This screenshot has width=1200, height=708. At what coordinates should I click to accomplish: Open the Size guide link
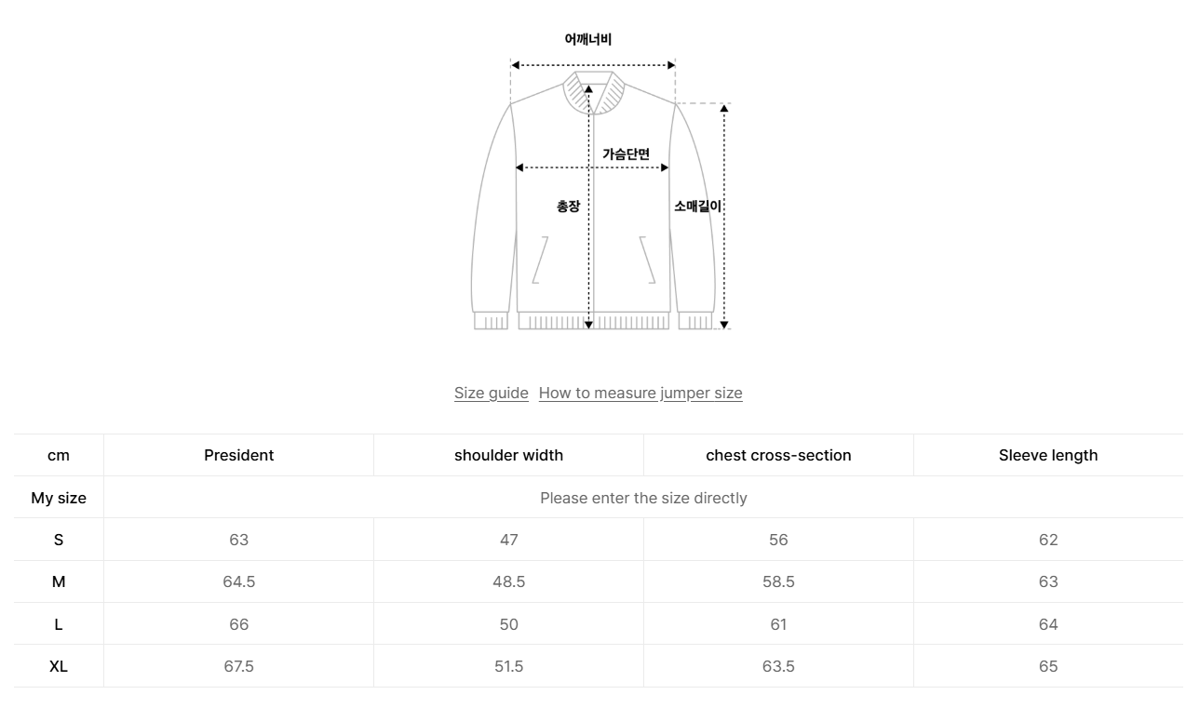[491, 393]
